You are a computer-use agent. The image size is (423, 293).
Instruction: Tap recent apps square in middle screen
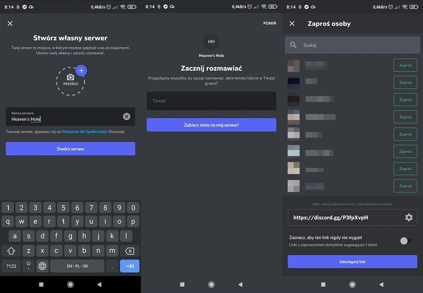tap(182, 285)
